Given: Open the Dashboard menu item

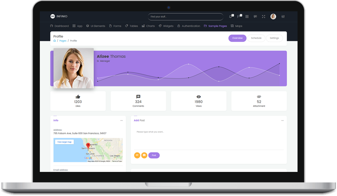Looking at the screenshot, I should tap(59, 26).
